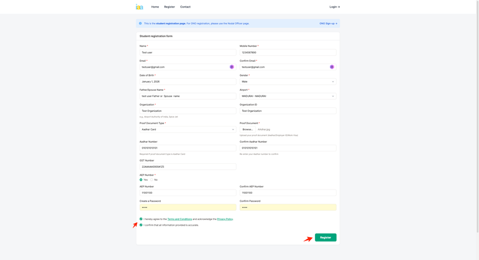The width and height of the screenshot is (479, 260).
Task: Click the IAA logo in the header
Action: tap(139, 7)
